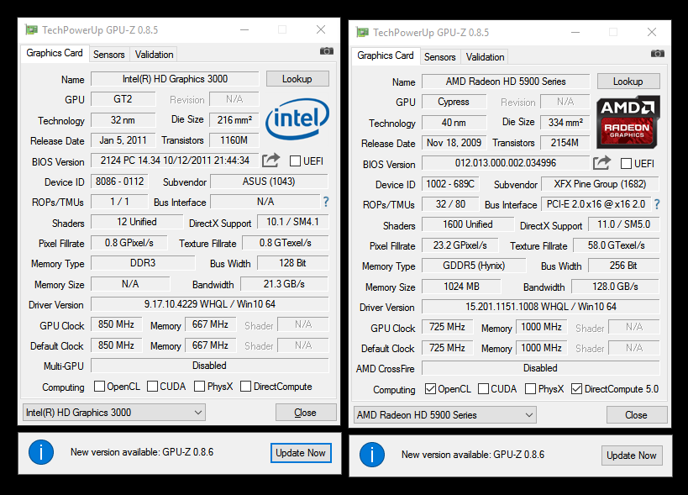Open the Intel(R) HD Graphics 3000 dropdown
Screen dimensions: 688x495
113,412
